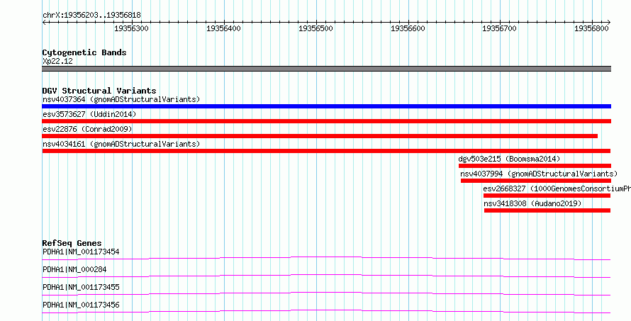
Task: Click the nsv4034161 variant label
Action: (x=121, y=144)
